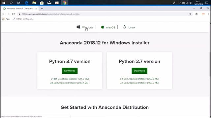Show hidden system tray icons
The image size is (211, 118).
tap(179, 3)
